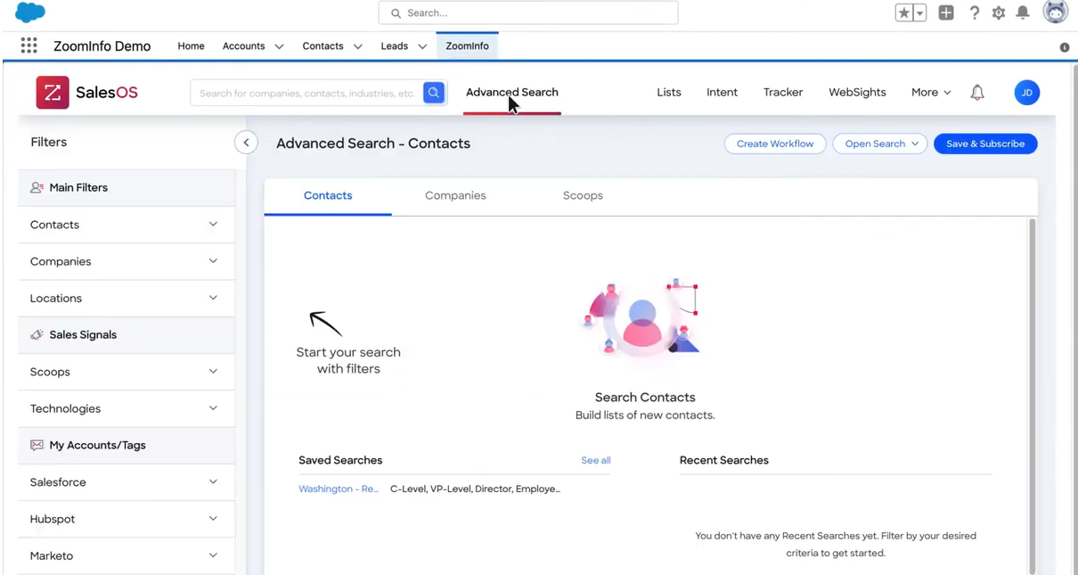The image size is (1078, 575).
Task: Click the info icon below the header
Action: (1065, 47)
